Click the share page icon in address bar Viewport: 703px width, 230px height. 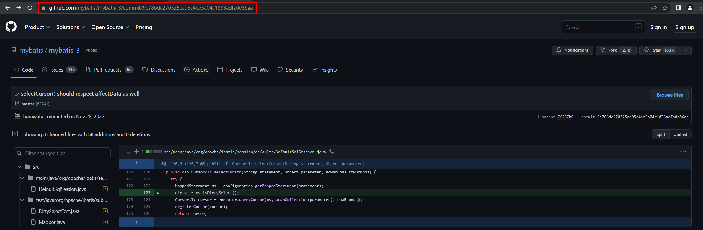654,8
